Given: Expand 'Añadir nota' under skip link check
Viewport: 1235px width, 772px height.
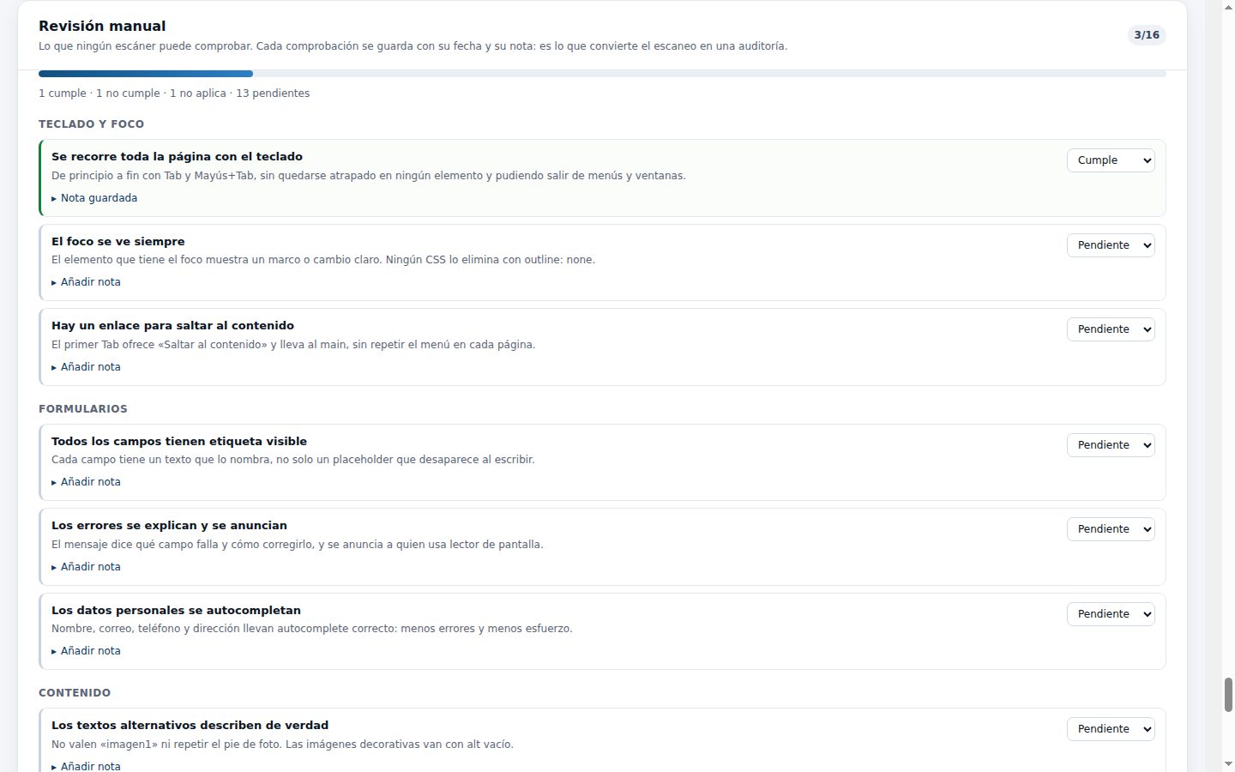Looking at the screenshot, I should (86, 367).
